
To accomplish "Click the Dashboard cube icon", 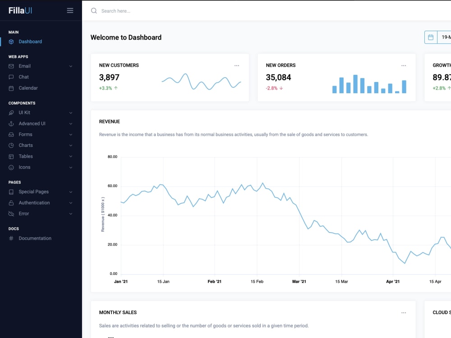I will click(11, 41).
